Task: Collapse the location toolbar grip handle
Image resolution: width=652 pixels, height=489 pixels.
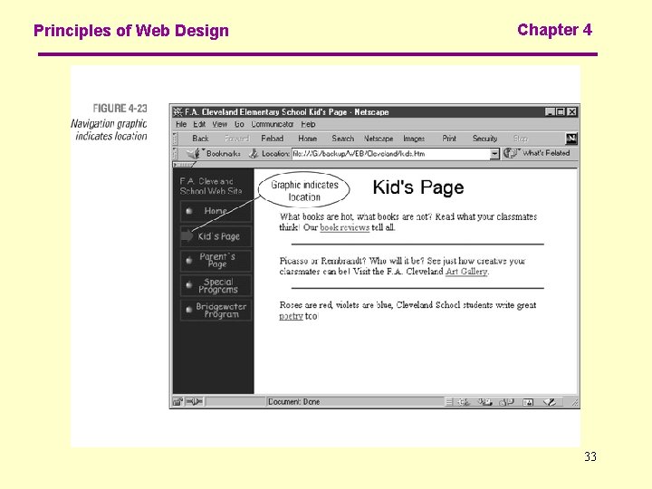Action: [x=175, y=153]
